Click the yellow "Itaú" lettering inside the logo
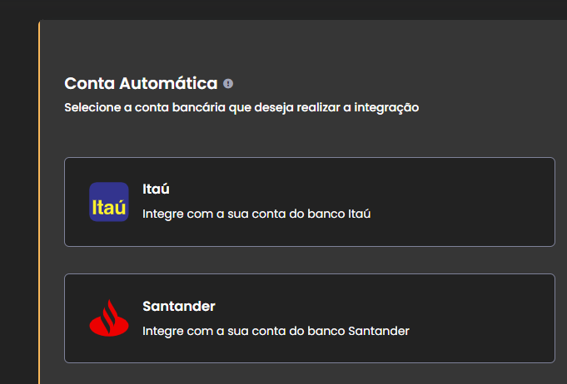This screenshot has width=567, height=384. pyautogui.click(x=109, y=207)
